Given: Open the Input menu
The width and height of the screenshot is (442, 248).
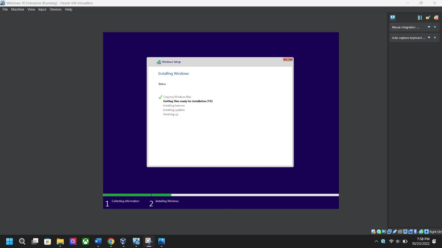Looking at the screenshot, I should click(42, 9).
